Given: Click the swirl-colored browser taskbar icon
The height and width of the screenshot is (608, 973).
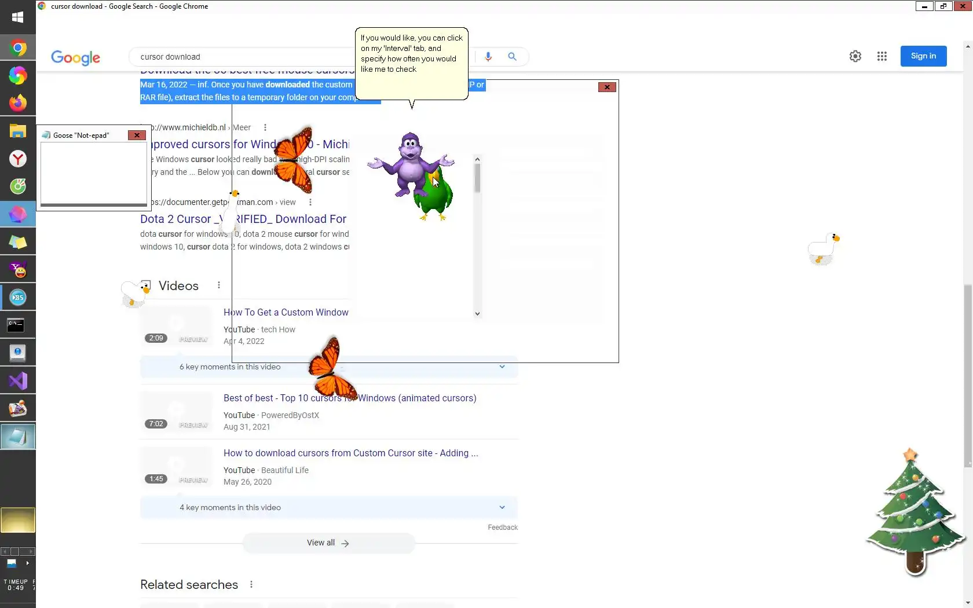Looking at the screenshot, I should click(17, 75).
